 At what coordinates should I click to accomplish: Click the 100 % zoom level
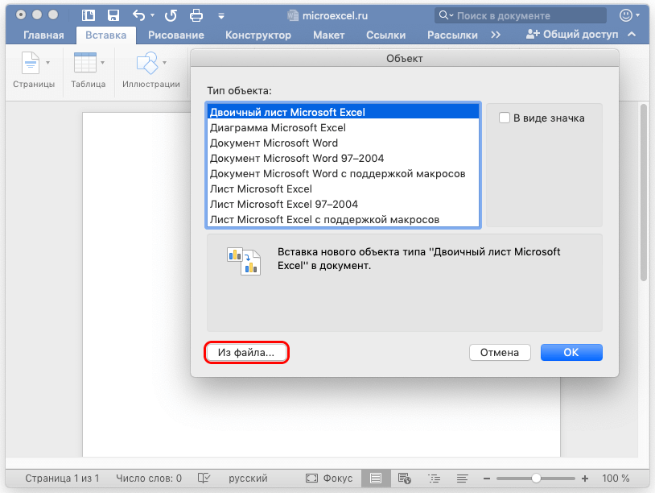click(x=616, y=478)
